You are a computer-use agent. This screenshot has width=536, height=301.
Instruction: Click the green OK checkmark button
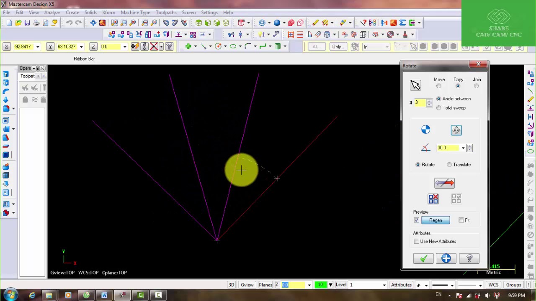423,259
